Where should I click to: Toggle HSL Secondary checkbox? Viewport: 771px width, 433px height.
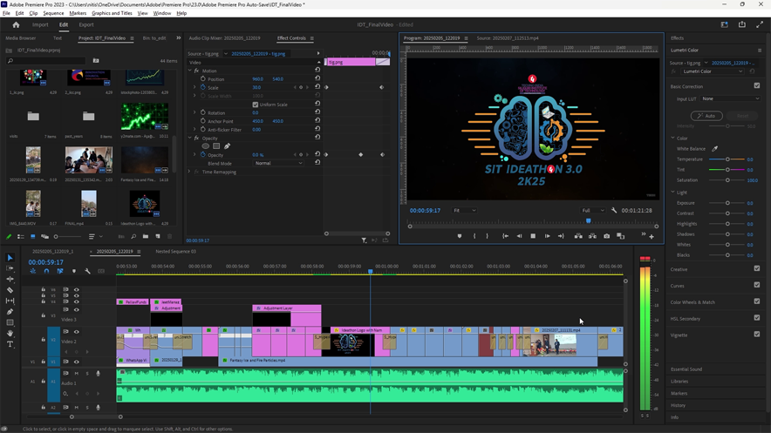pyautogui.click(x=757, y=318)
